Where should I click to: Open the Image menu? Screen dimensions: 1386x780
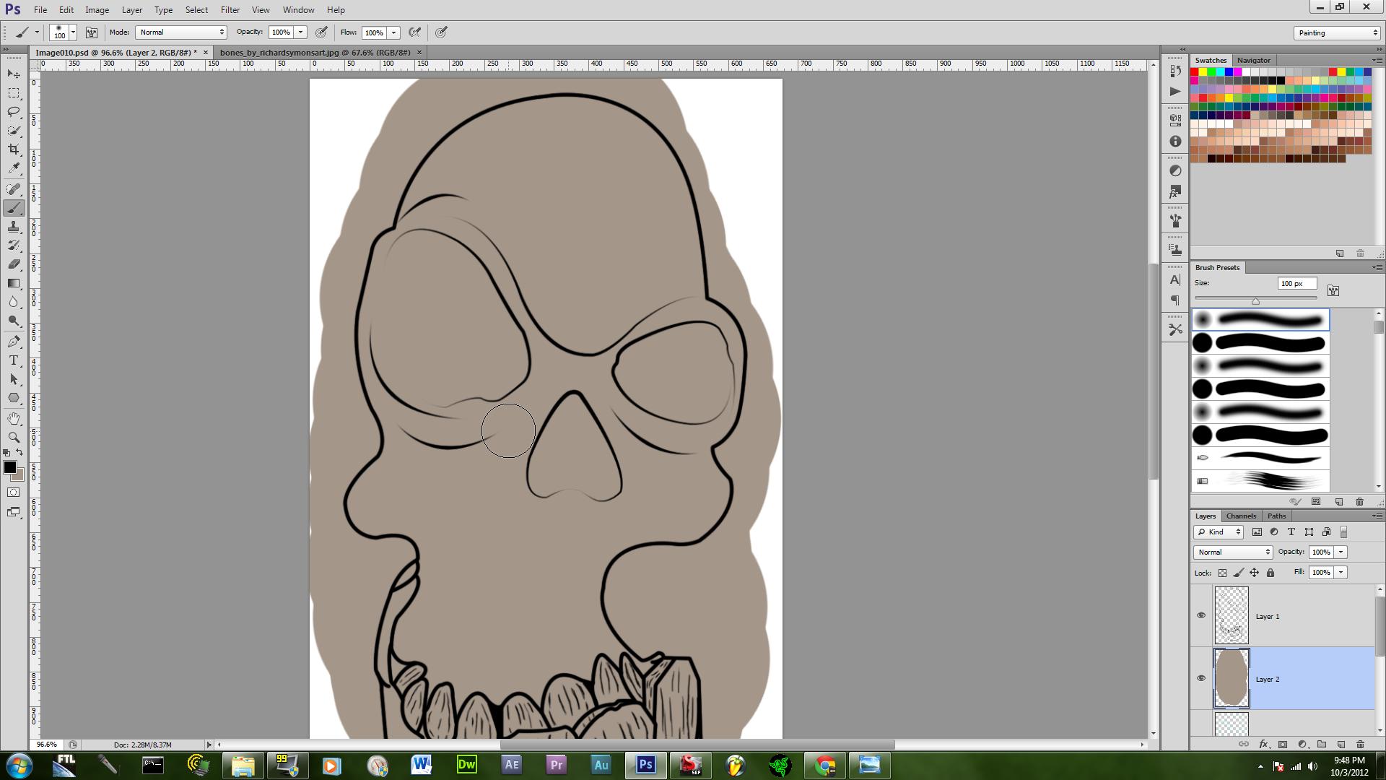click(97, 10)
